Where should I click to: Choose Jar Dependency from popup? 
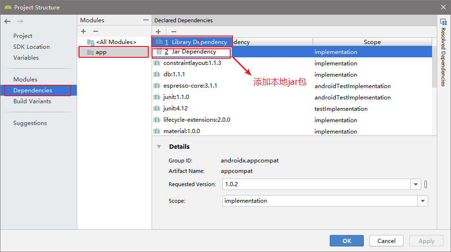pyautogui.click(x=191, y=52)
